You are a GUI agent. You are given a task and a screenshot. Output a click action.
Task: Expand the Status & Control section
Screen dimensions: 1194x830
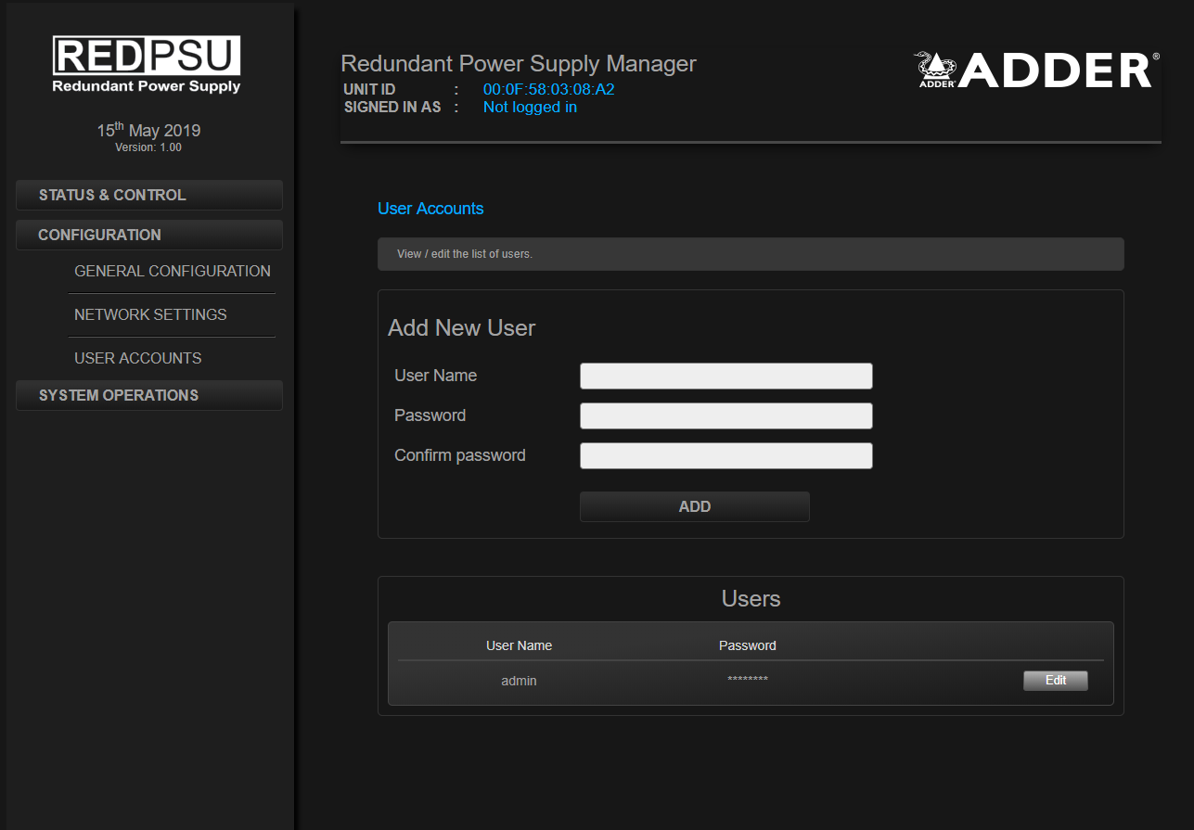(149, 195)
